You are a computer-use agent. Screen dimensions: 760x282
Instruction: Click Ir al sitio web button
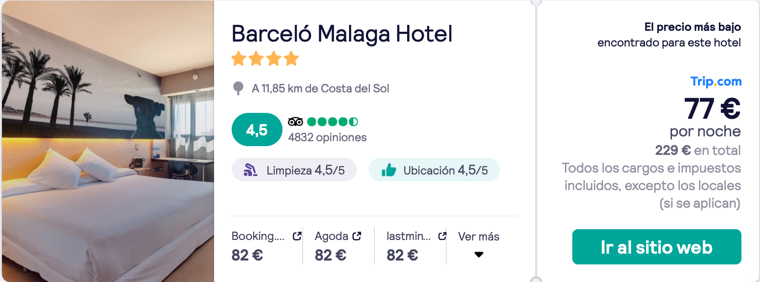coord(657,247)
